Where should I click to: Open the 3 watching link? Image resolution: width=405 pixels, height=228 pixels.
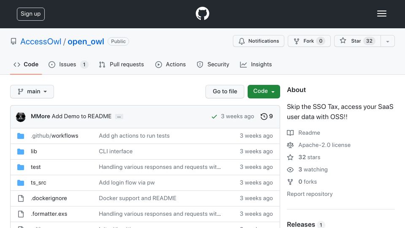313,170
